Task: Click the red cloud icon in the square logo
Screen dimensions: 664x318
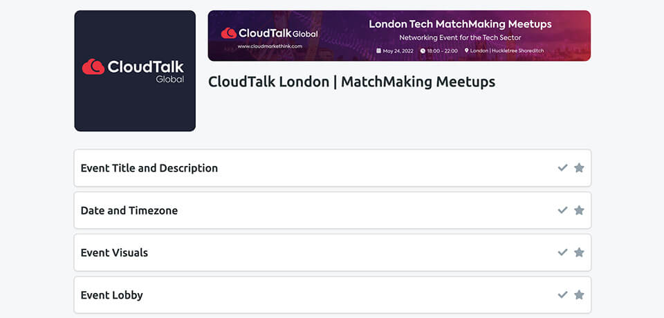Action: coord(93,66)
